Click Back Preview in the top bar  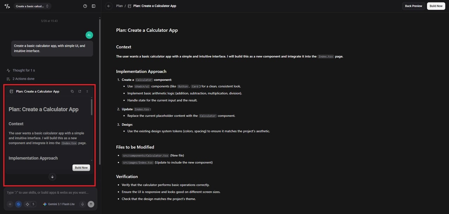(414, 6)
